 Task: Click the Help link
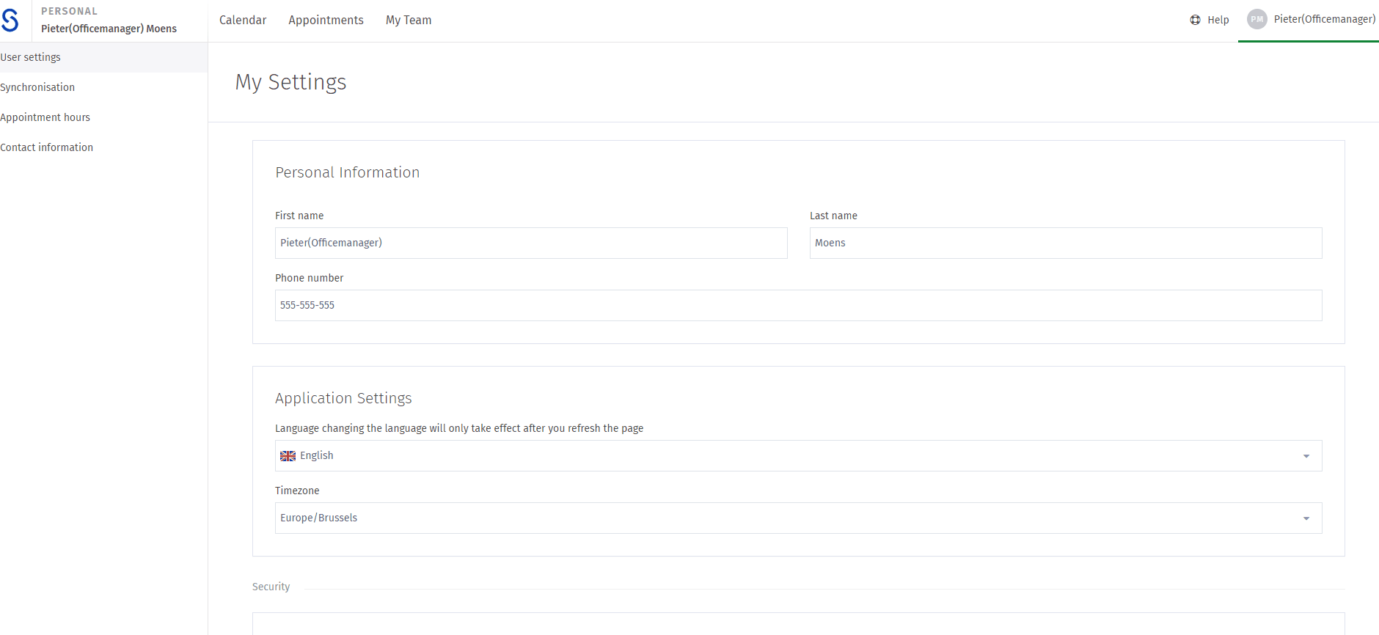pos(1210,20)
